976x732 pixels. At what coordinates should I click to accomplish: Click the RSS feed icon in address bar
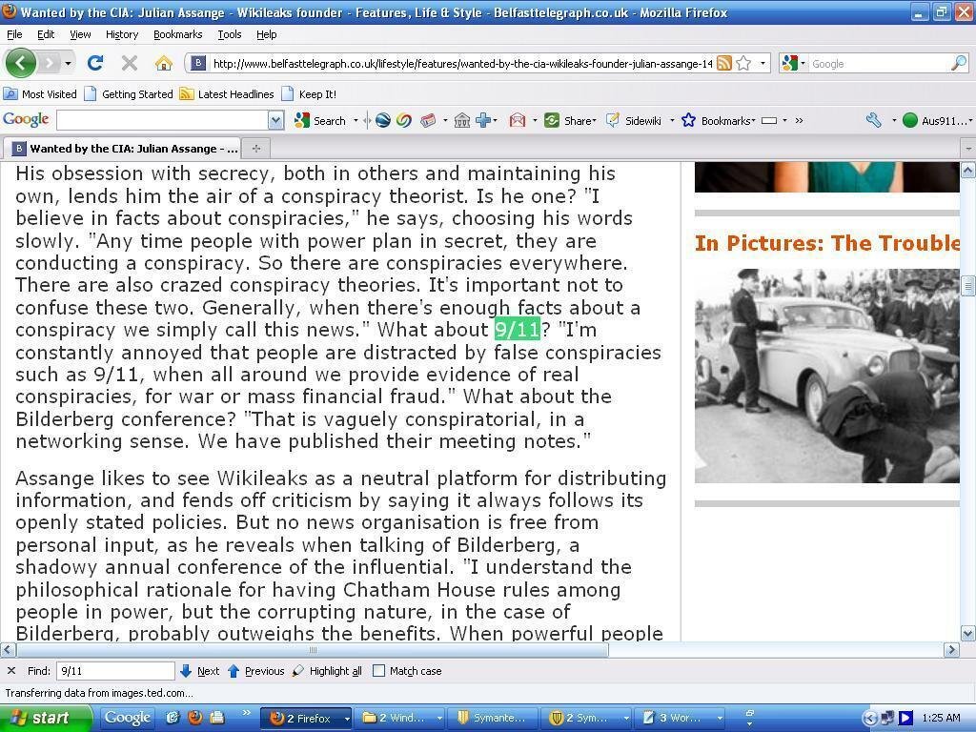click(x=724, y=63)
